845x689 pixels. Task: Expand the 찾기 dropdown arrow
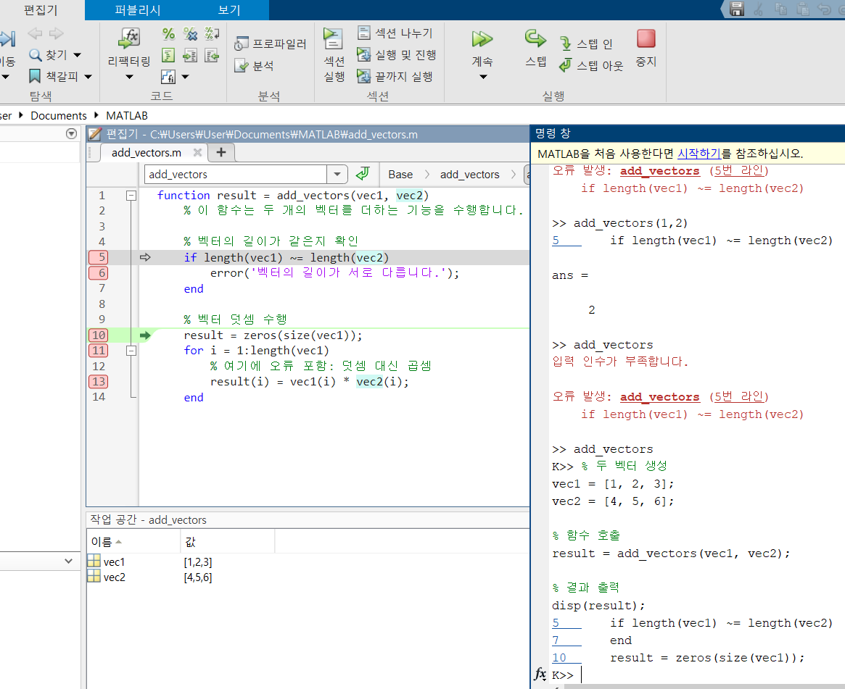click(x=77, y=55)
